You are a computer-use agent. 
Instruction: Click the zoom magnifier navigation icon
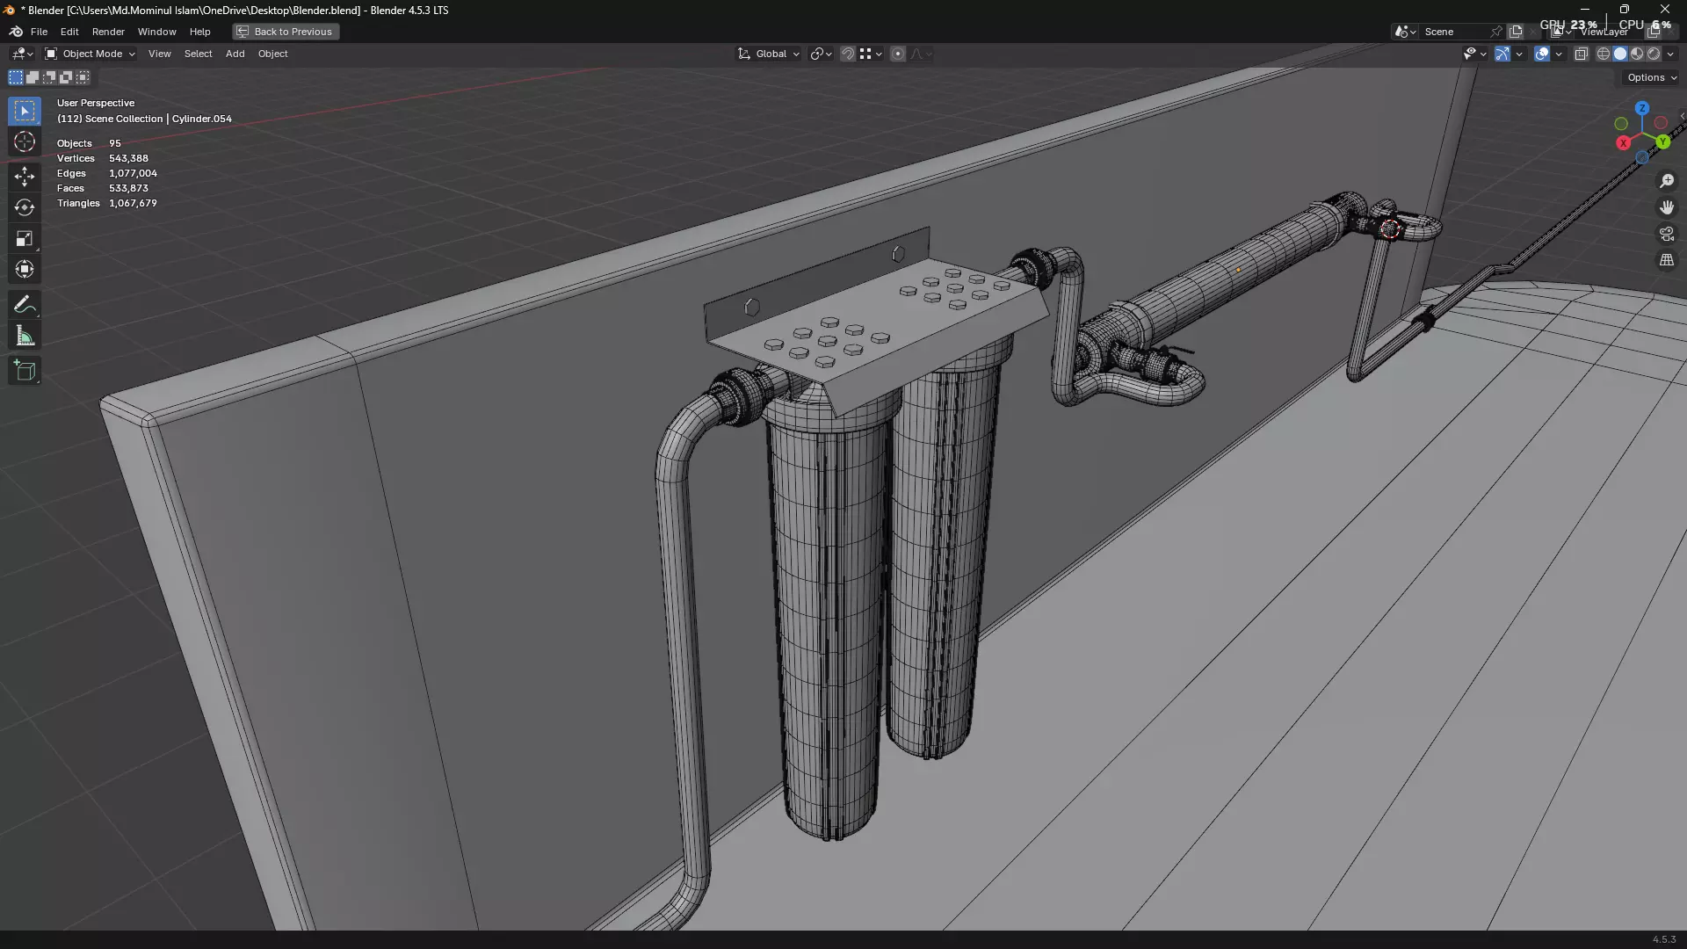(x=1667, y=181)
